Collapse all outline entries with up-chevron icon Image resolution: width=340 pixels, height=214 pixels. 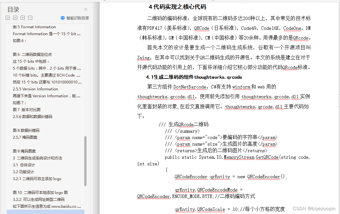point(15,18)
